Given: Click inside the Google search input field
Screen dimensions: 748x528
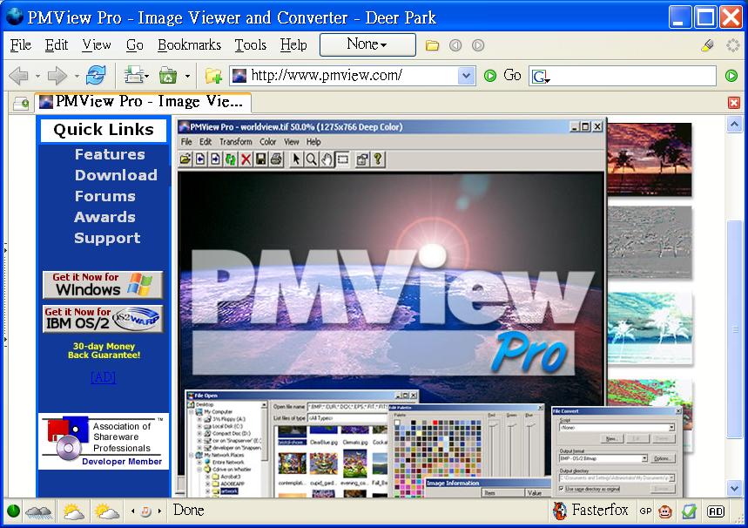Looking at the screenshot, I should tap(623, 76).
